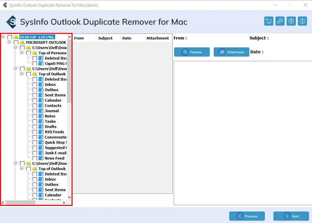Tick the Cigati MSG checkbox
The image size is (312, 223).
point(35,63)
